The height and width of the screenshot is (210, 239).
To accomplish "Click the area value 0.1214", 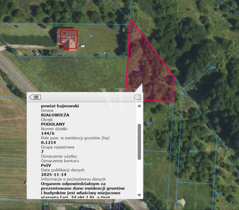I will 48,142.
